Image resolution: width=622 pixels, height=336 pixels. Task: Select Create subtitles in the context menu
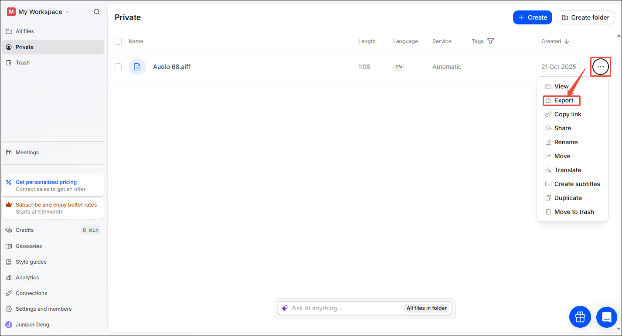click(x=572, y=184)
